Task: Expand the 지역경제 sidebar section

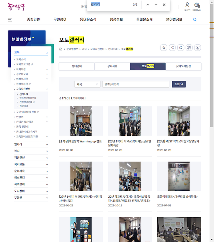Action: point(31,184)
